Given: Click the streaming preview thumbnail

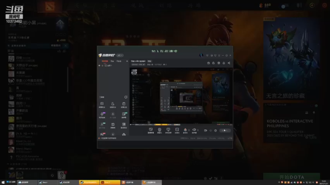Looking at the screenshot, I should (x=181, y=96).
